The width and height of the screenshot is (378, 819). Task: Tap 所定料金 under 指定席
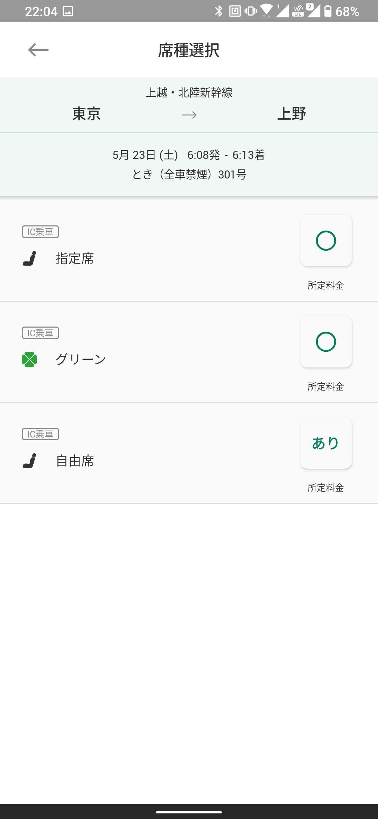point(326,286)
